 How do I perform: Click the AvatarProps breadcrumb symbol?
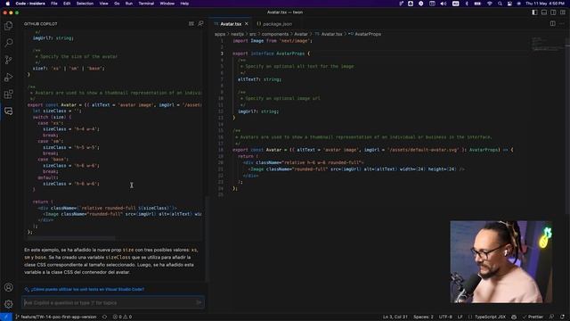(x=365, y=34)
